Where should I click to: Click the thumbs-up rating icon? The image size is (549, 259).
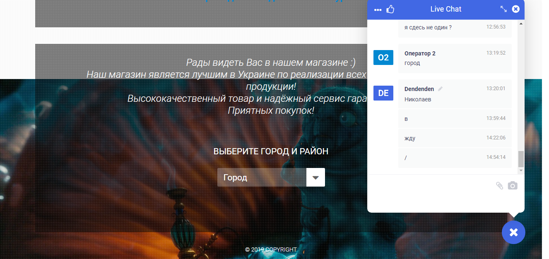[x=390, y=9]
